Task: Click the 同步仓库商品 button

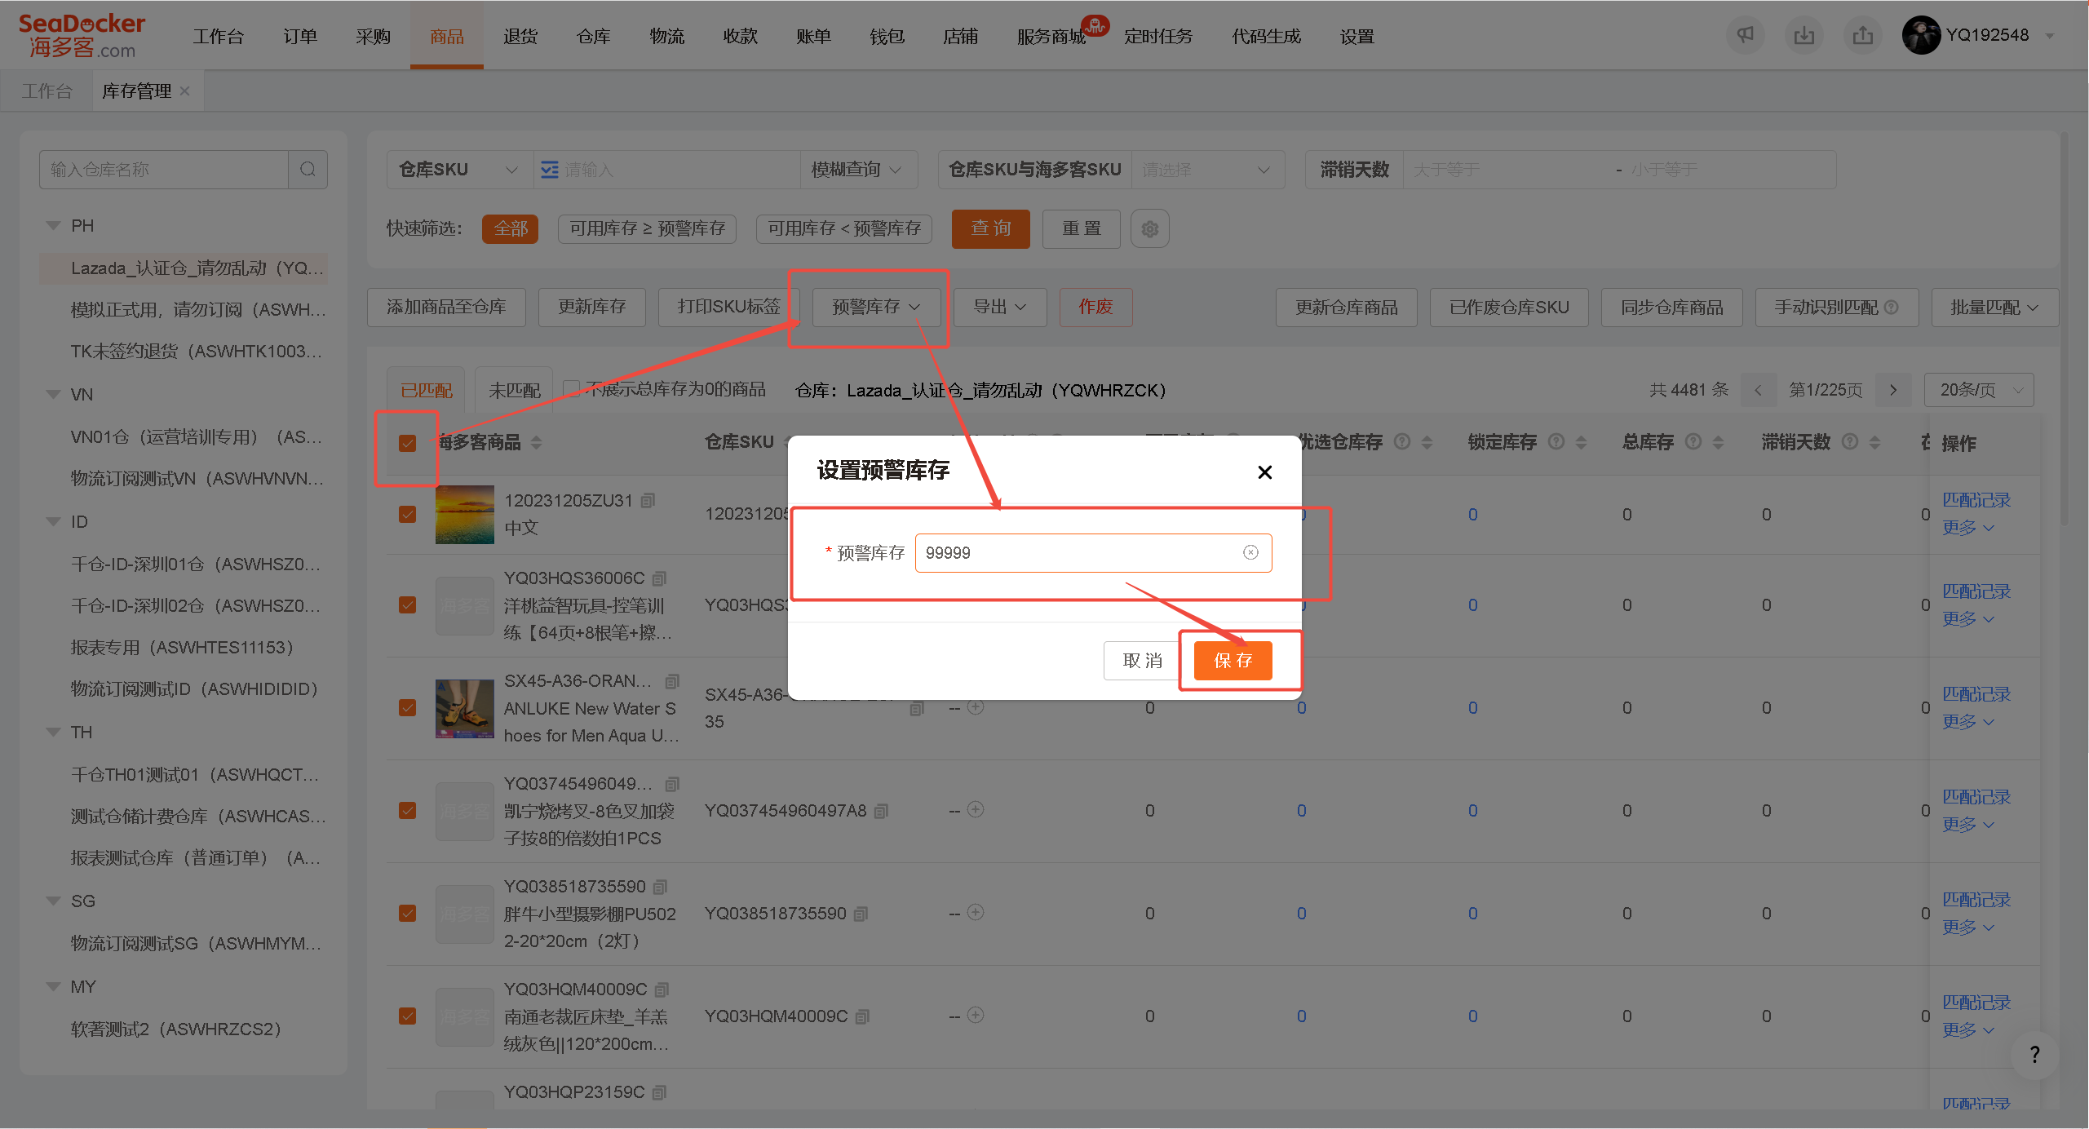Action: 1671,308
